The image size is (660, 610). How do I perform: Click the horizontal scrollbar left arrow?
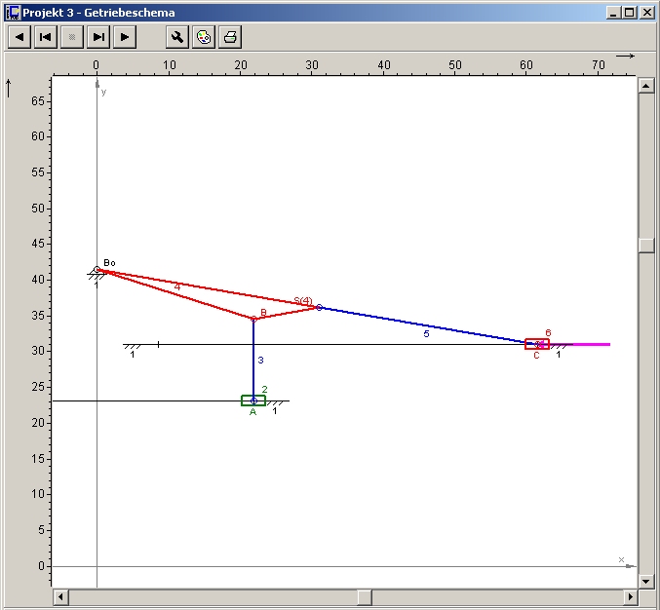(x=60, y=597)
